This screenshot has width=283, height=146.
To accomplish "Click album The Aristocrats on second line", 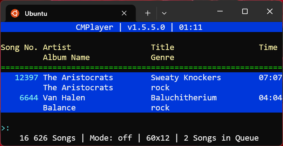I will point(78,88).
